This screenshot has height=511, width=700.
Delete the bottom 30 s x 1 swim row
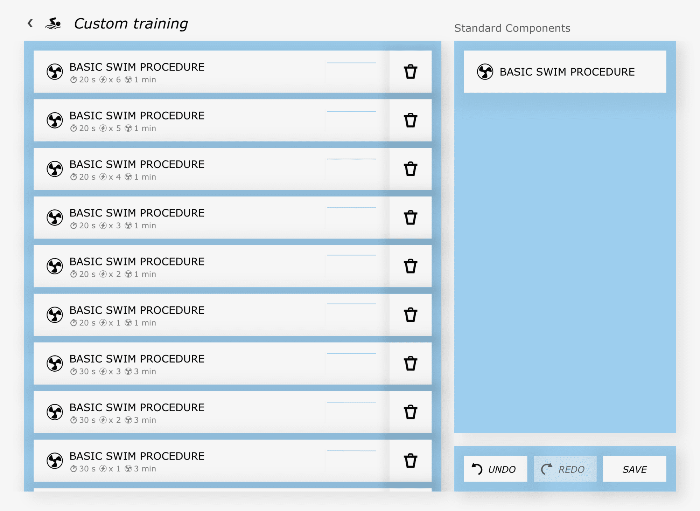(410, 461)
